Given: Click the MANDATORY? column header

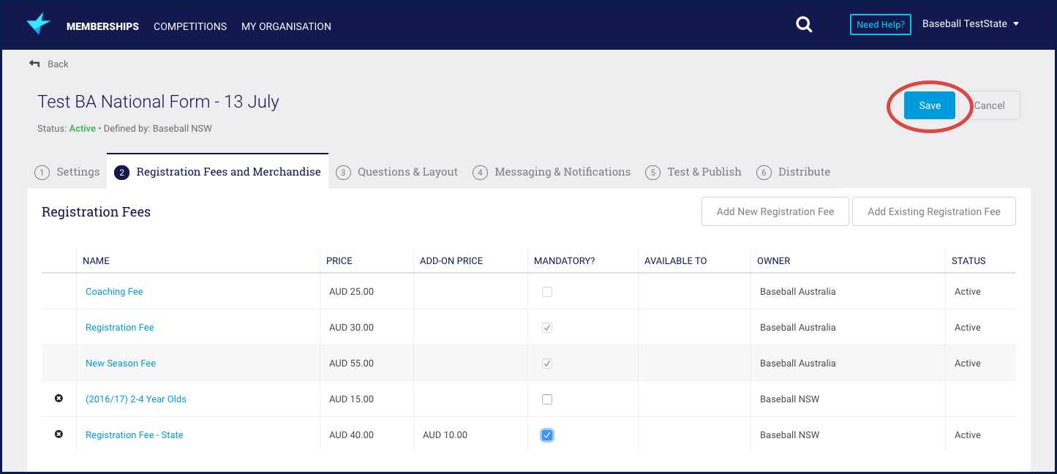Looking at the screenshot, I should pyautogui.click(x=565, y=260).
